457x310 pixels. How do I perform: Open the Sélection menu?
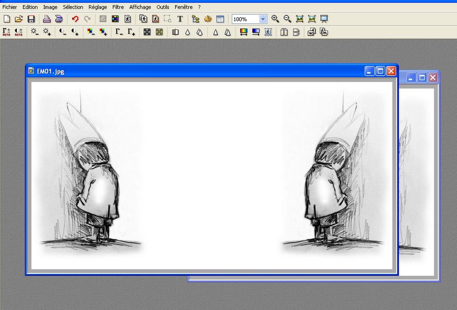click(x=73, y=7)
